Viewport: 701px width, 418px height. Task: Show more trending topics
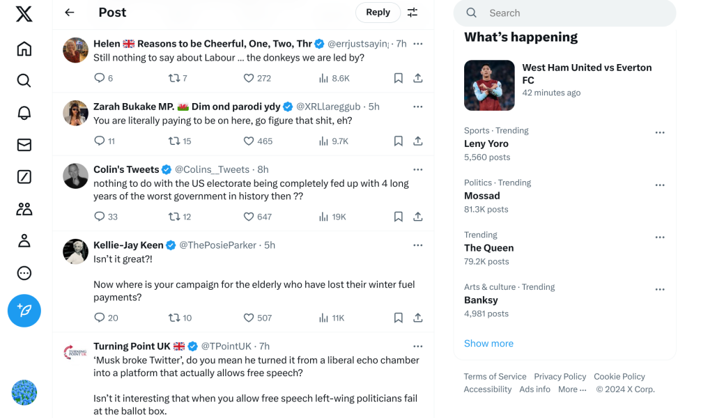pos(488,343)
